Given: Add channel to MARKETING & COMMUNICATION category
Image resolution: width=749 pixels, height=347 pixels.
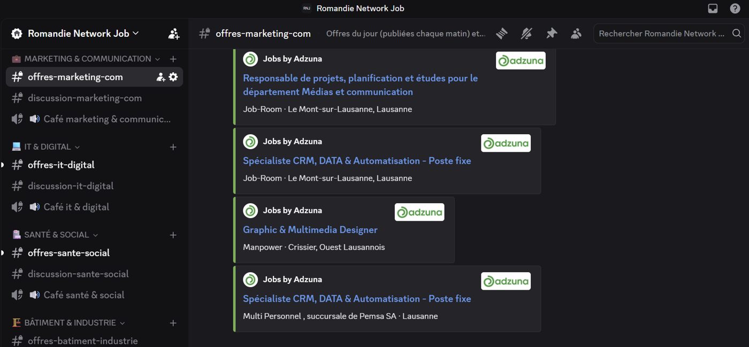Looking at the screenshot, I should coord(173,59).
